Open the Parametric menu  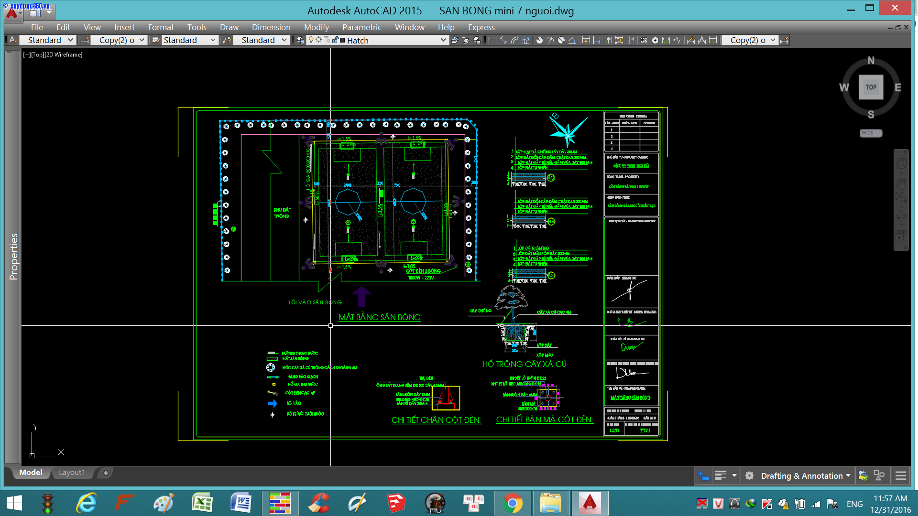(x=362, y=27)
